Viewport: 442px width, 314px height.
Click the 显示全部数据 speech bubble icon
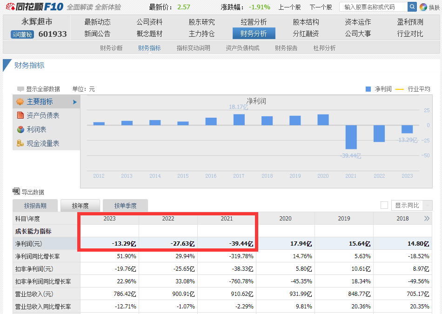pos(20,89)
